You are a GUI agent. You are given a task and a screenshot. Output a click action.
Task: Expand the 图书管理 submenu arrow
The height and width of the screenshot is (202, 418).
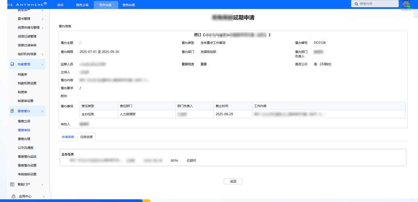coord(42,19)
